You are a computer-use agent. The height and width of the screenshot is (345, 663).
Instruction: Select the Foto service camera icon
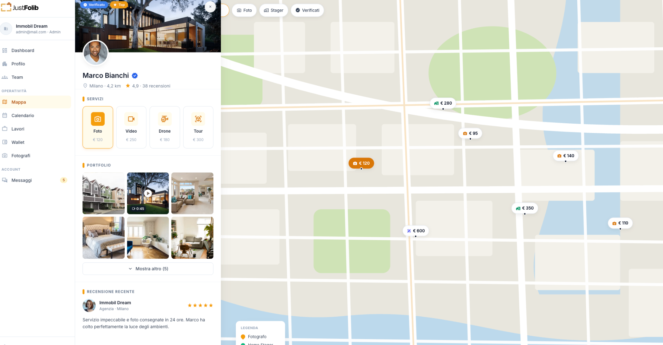point(98,119)
